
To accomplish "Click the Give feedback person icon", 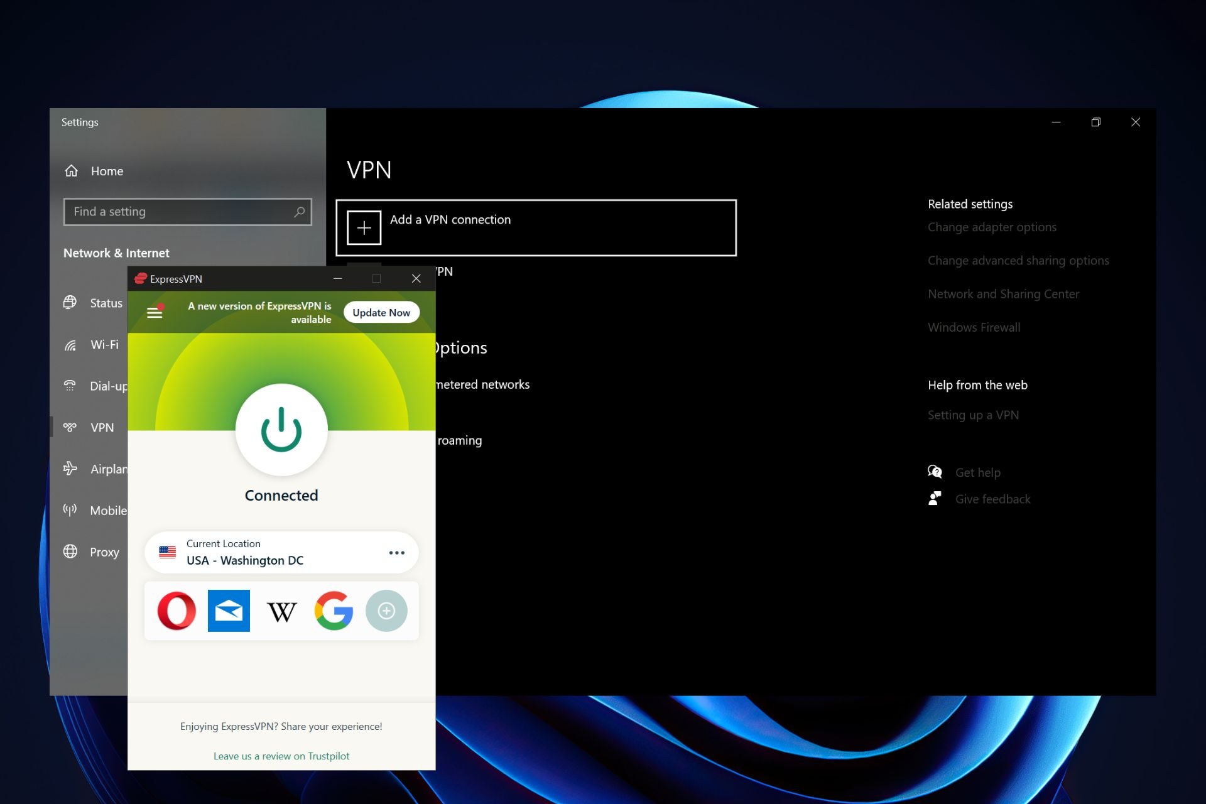I will point(935,499).
